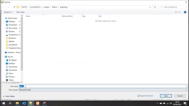Open the Organize dropdown menu

pos(8,12)
